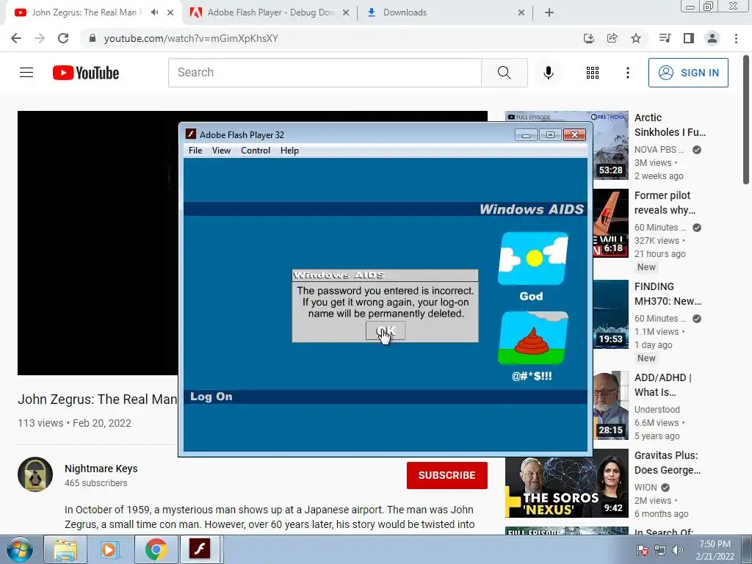Open the File menu in Adobe Flash Player
The width and height of the screenshot is (752, 564).
pyautogui.click(x=195, y=150)
